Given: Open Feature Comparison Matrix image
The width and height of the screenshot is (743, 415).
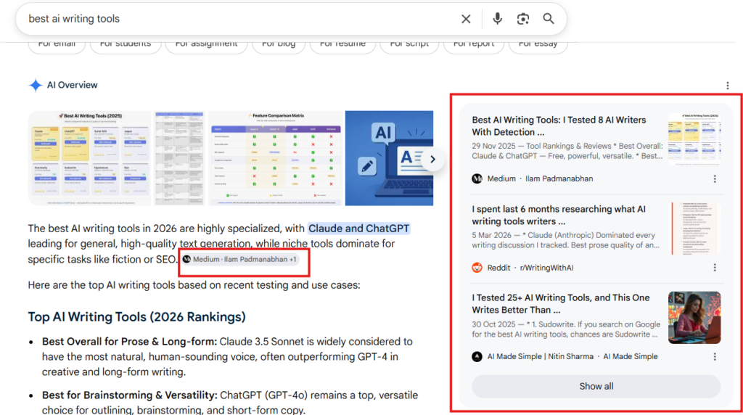Looking at the screenshot, I should tap(275, 158).
